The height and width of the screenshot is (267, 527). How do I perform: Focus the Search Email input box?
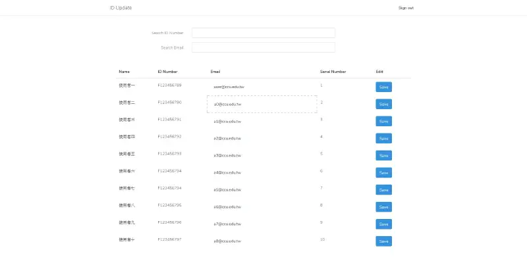pos(263,47)
